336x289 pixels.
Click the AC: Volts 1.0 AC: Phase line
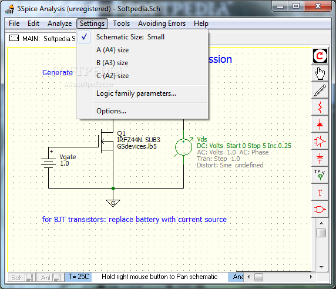click(233, 152)
